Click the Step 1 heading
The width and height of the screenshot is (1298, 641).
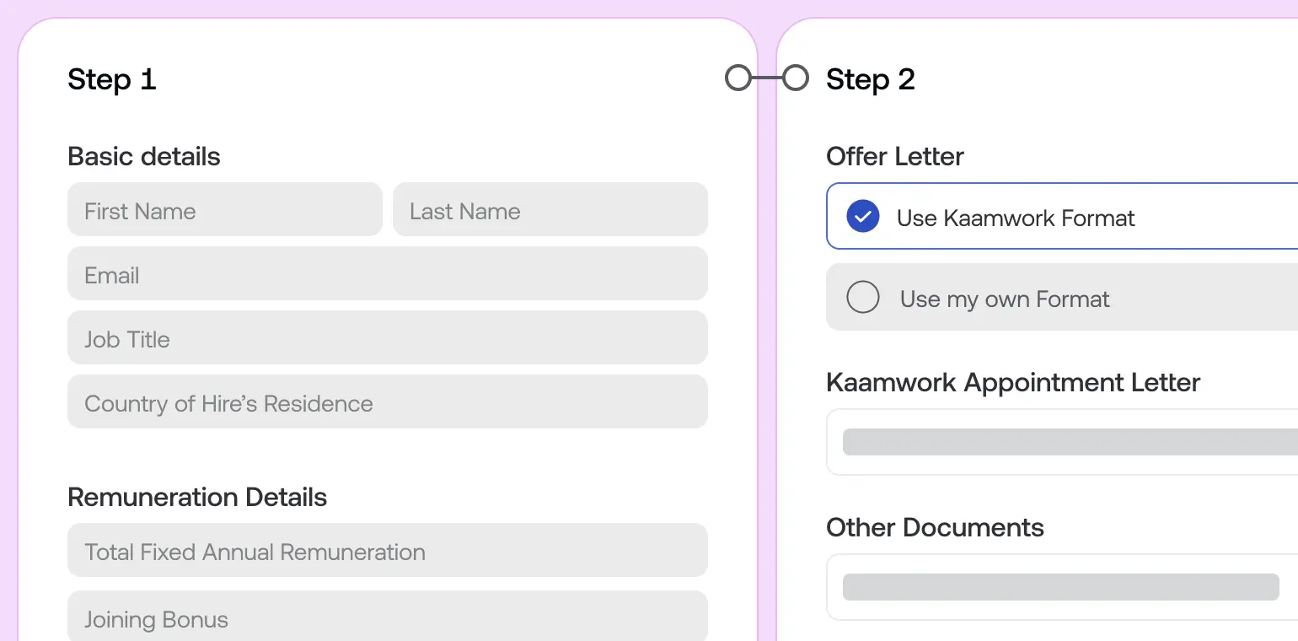point(111,78)
